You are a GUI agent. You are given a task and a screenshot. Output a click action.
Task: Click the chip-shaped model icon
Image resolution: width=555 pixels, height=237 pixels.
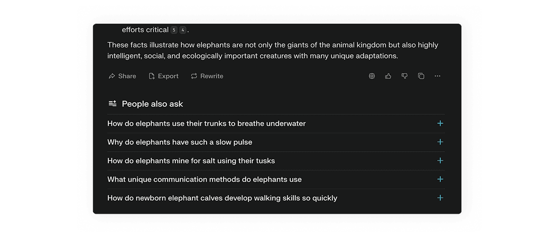point(372,76)
